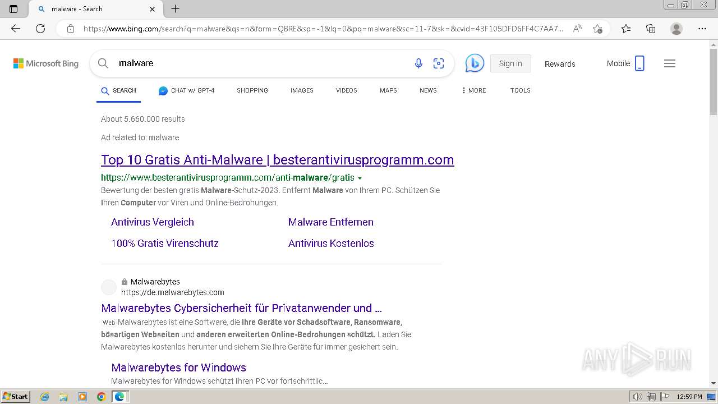Add this page to favorites star icon
This screenshot has width=718, height=404.
(x=597, y=29)
